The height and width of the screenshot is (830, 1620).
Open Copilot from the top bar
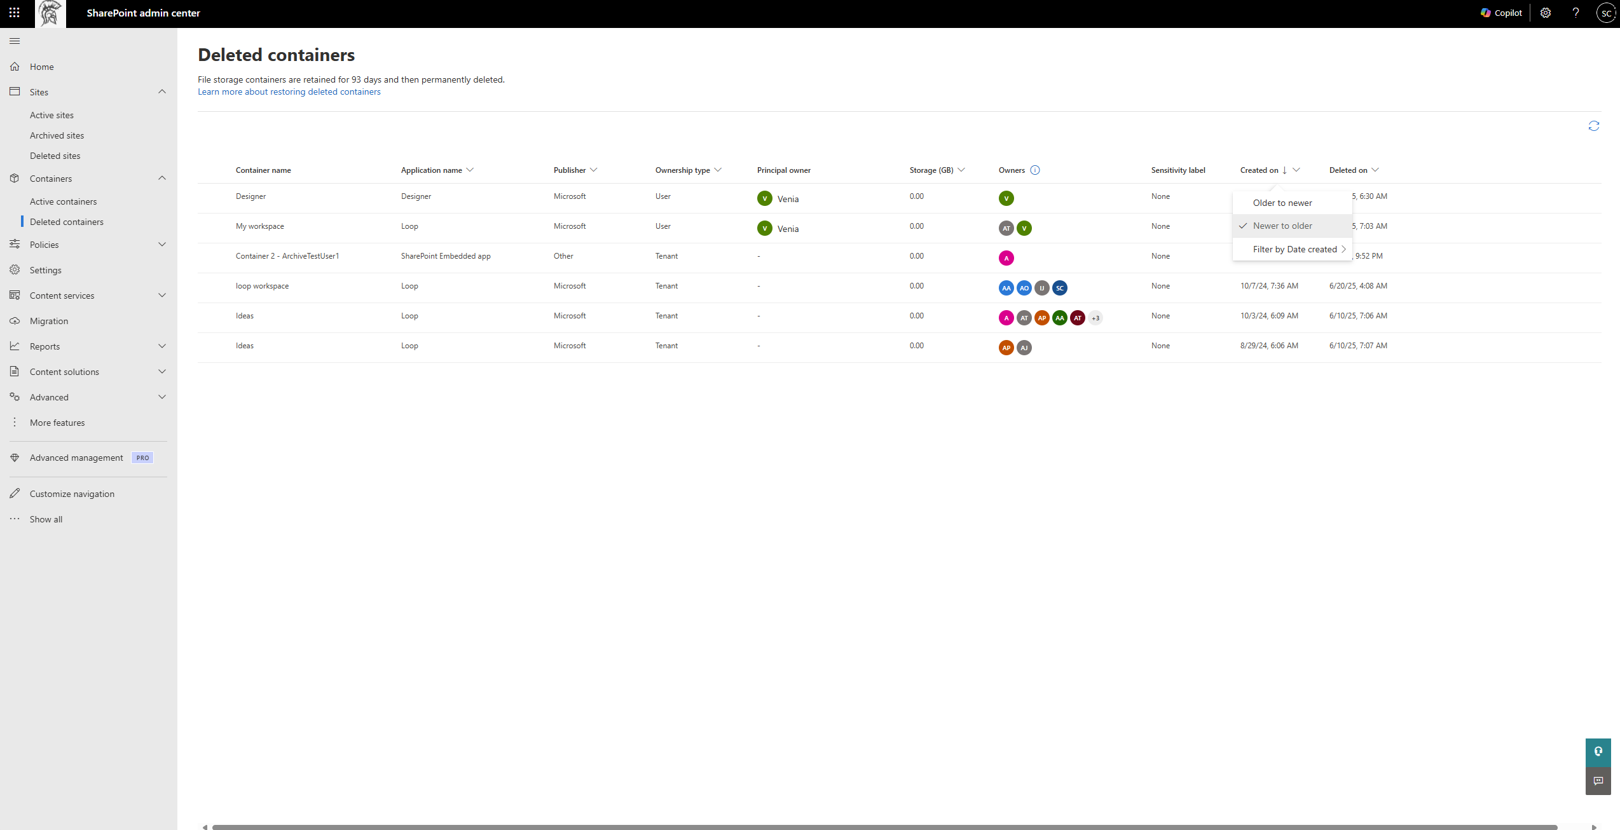[1500, 13]
